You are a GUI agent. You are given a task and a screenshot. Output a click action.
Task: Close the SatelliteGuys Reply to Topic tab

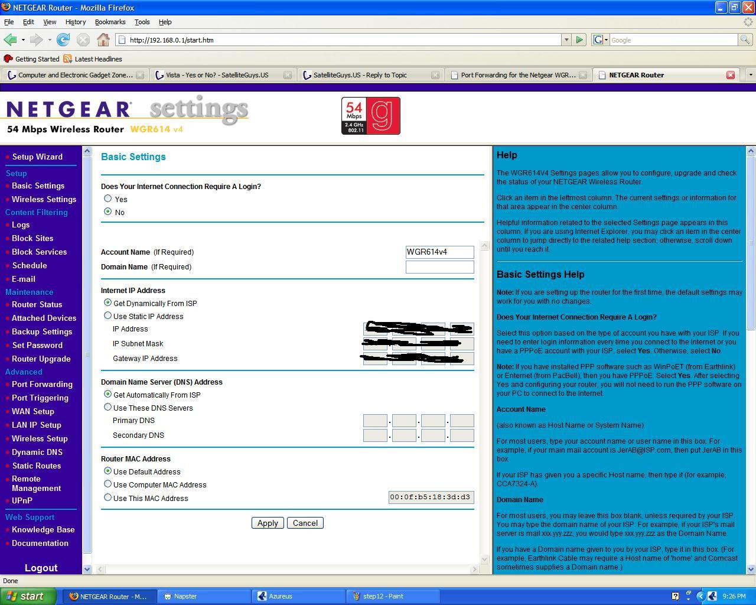(x=435, y=75)
